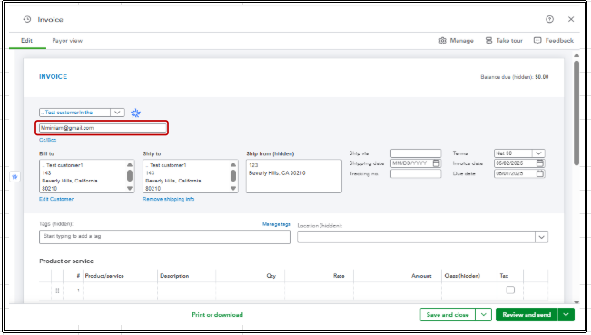Click Ship to scroll up arrow
The image size is (591, 335).
(x=233, y=164)
